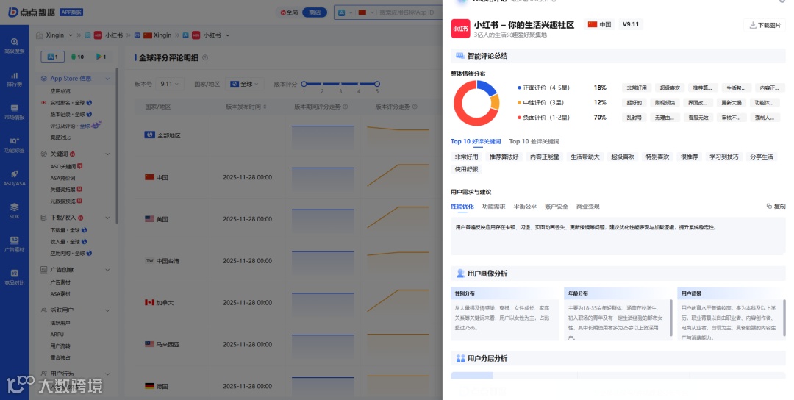Screen dimensions: 794x400
Task: Switch search scope to 商店
Action: [315, 12]
